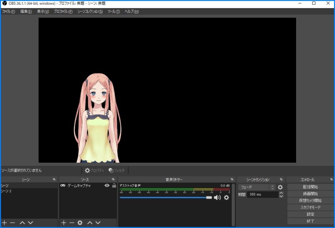Move source up with the up arrow icon
Viewport: 335px width, 228px height.
tap(89, 223)
